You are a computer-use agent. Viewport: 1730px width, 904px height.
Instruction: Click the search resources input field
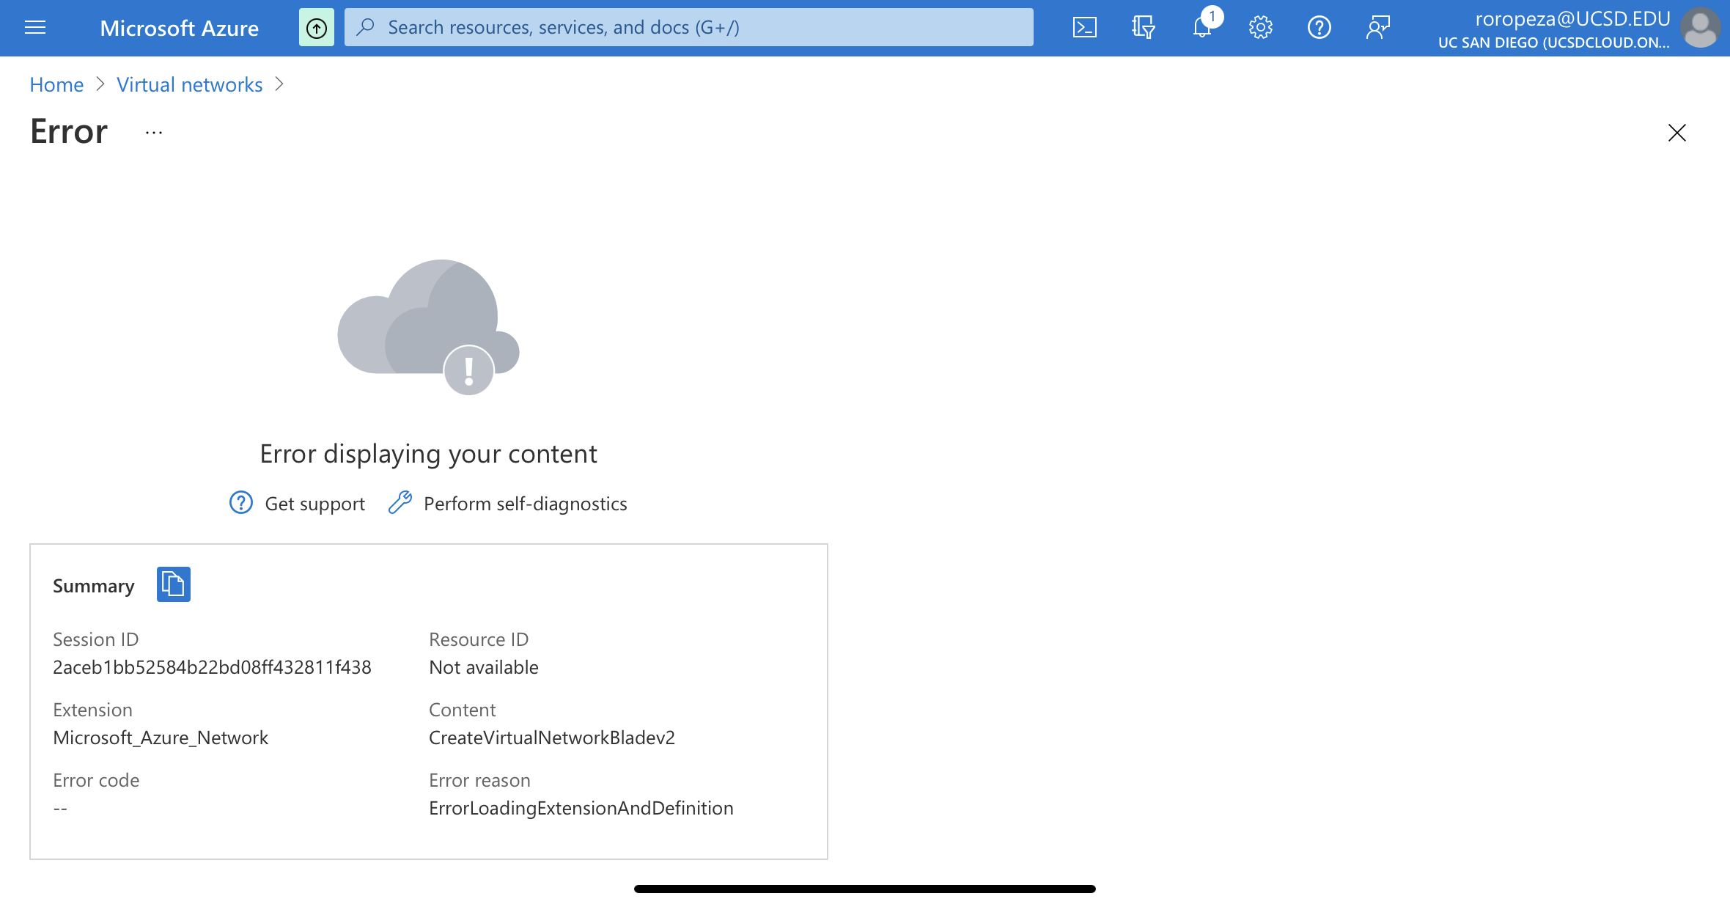point(688,27)
